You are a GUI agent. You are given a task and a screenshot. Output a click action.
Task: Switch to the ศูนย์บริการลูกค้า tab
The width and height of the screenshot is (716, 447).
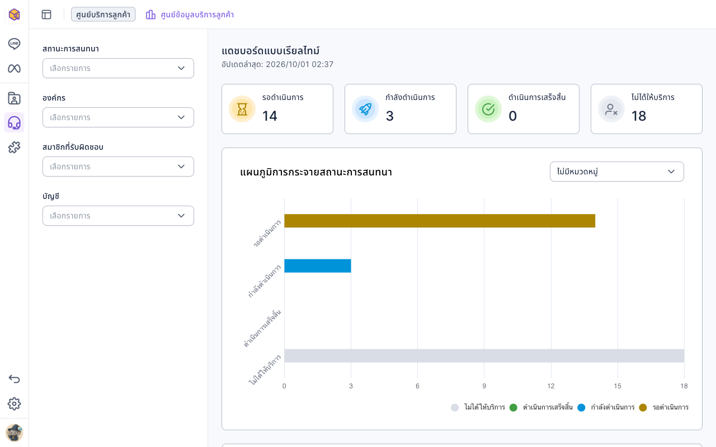coord(103,15)
